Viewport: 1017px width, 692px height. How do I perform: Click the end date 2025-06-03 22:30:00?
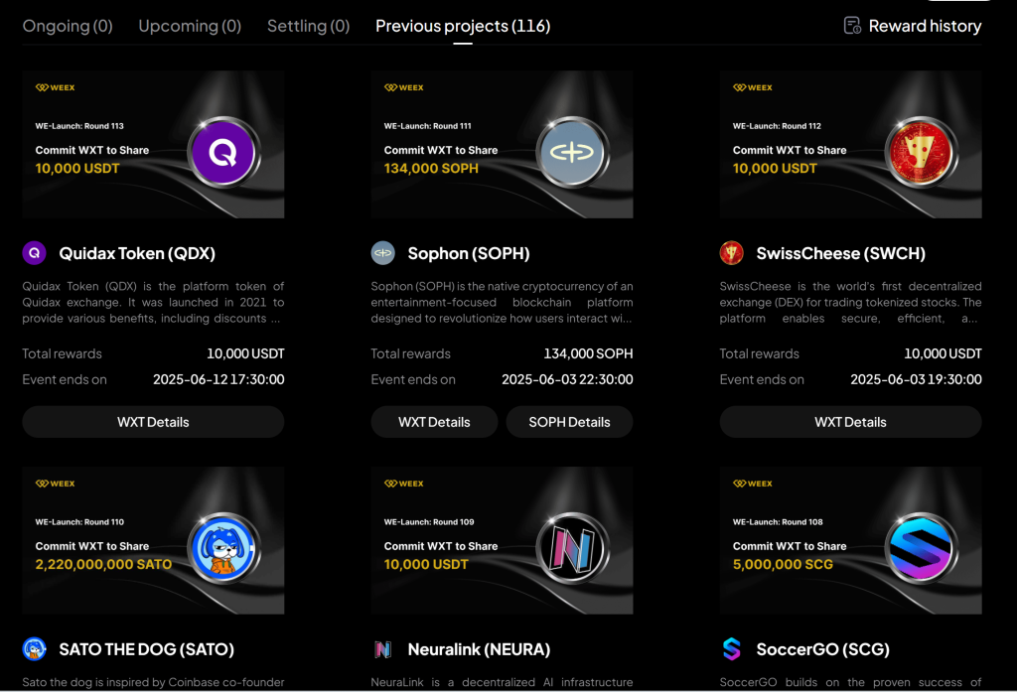click(567, 379)
